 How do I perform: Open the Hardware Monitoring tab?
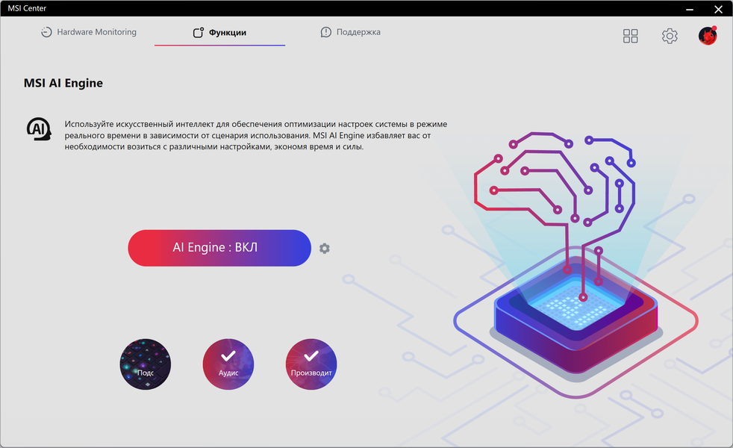point(89,32)
